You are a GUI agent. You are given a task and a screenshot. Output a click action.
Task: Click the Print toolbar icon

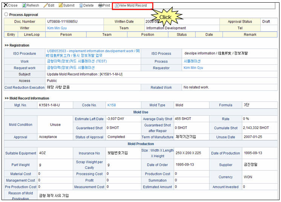pyautogui.click(x=100, y=6)
